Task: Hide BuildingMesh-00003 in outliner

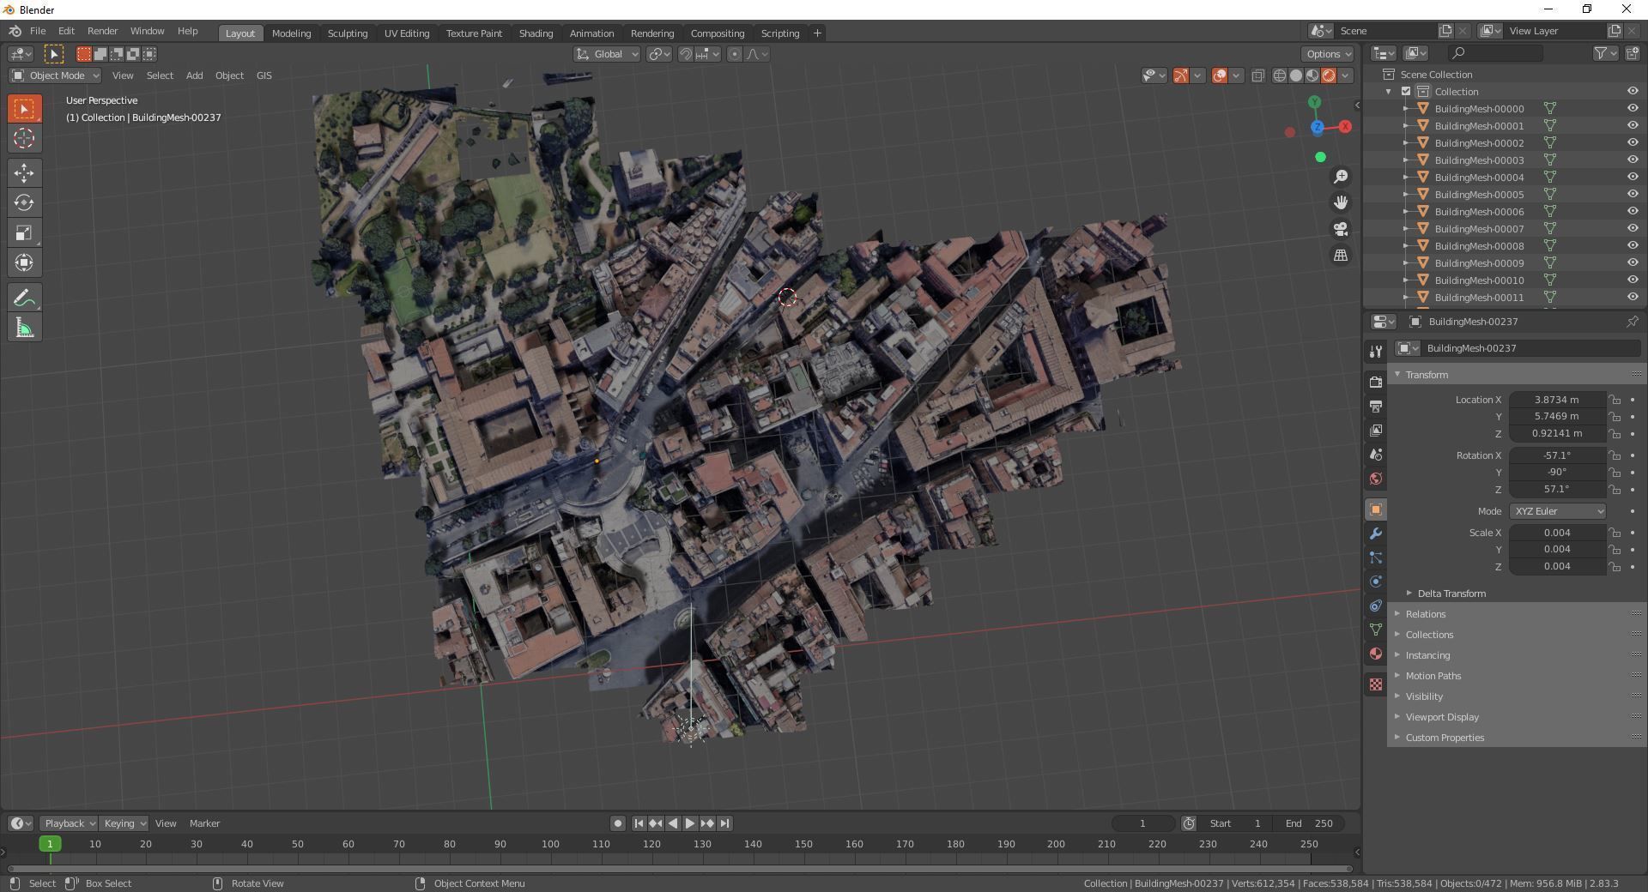Action: tap(1633, 160)
